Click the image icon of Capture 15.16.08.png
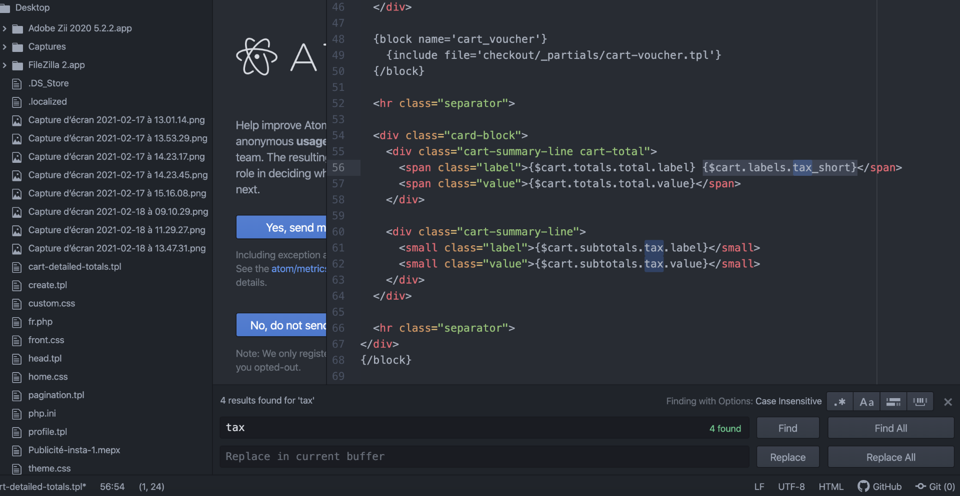 [17, 193]
